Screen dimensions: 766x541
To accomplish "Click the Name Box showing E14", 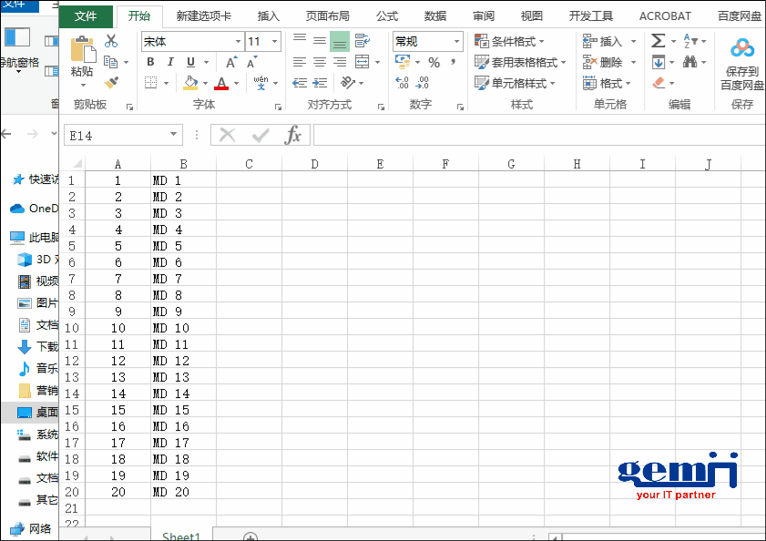I will 118,134.
